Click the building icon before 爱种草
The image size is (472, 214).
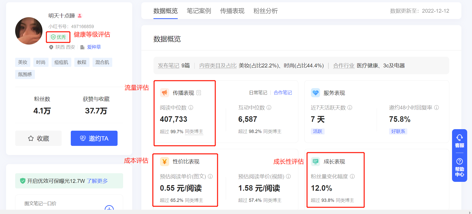(82, 47)
